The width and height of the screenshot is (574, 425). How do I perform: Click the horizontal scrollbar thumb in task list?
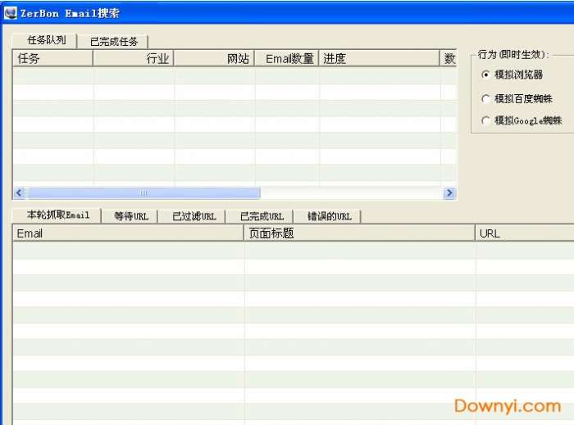coord(143,193)
